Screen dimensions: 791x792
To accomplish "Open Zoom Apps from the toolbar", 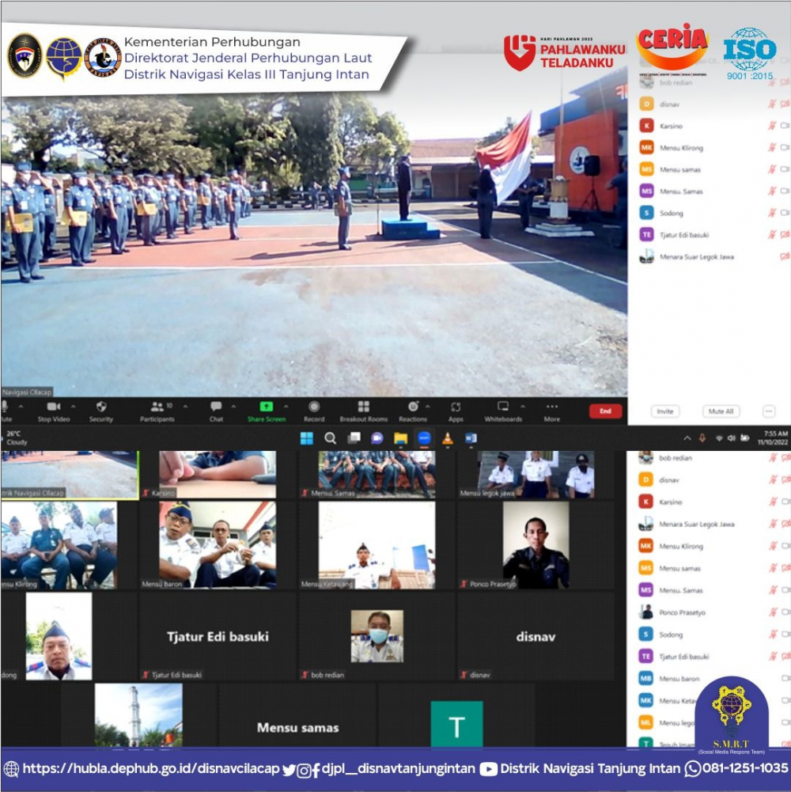I will tap(456, 411).
